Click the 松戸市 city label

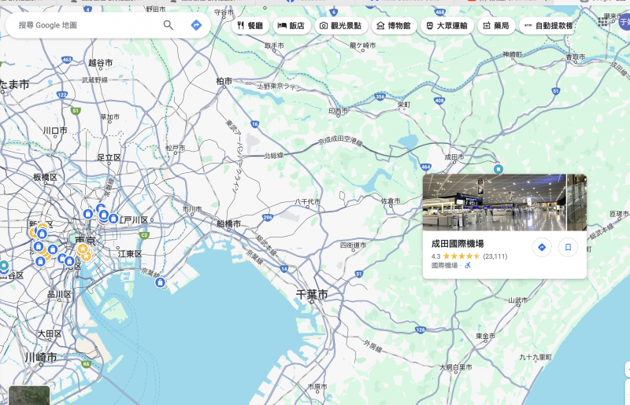point(176,148)
